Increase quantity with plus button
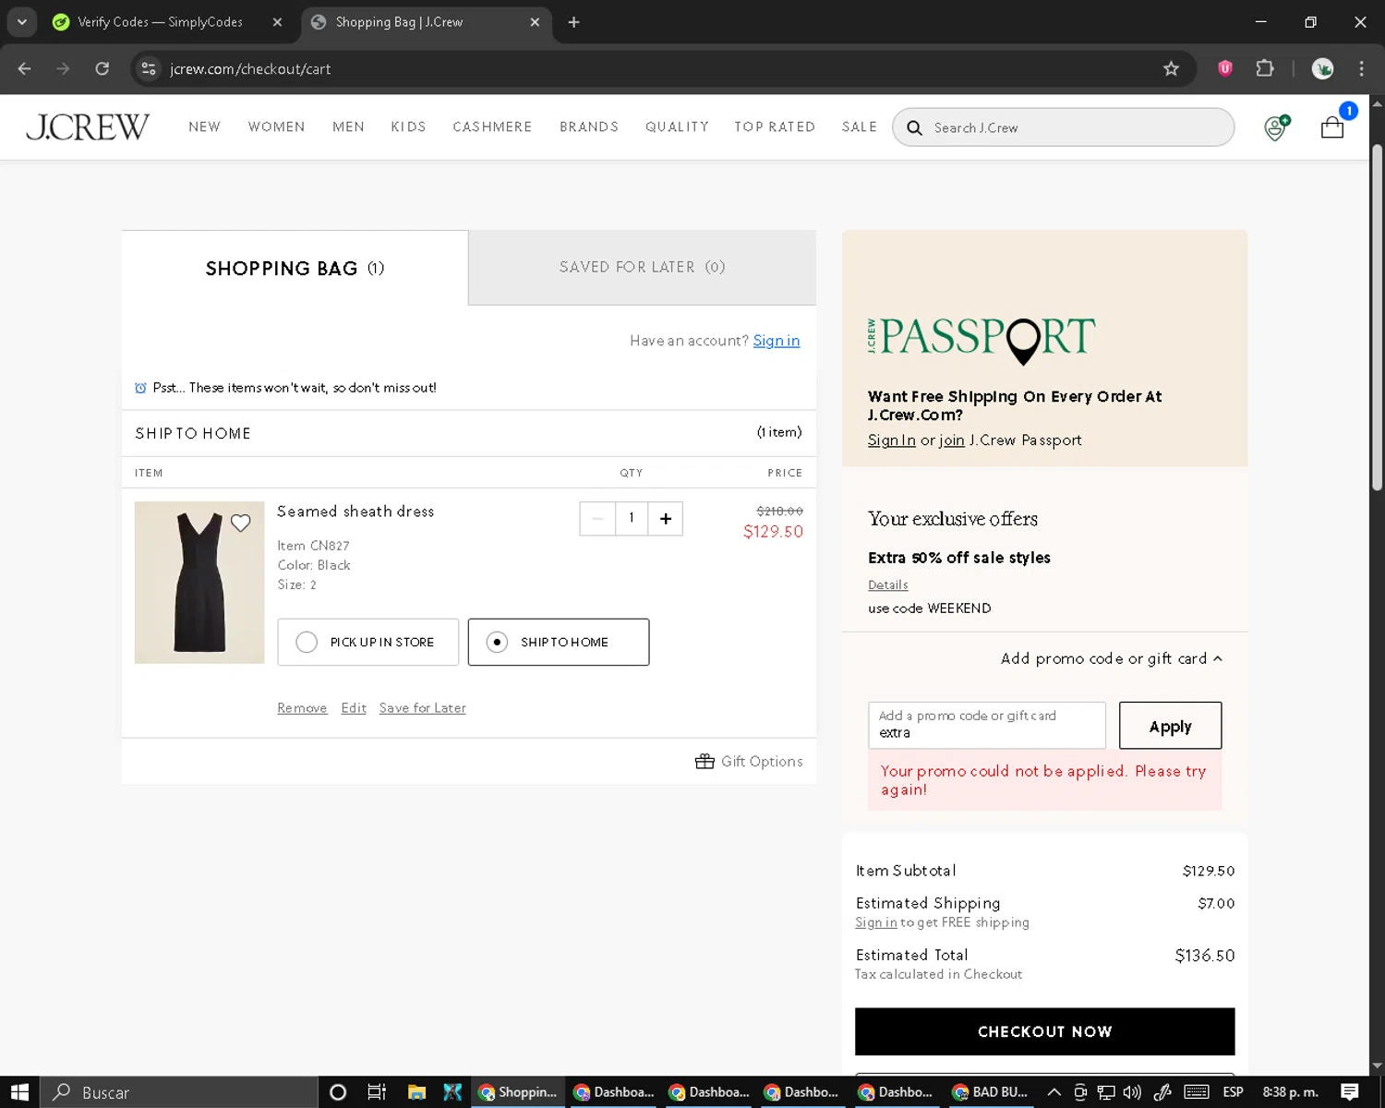This screenshot has width=1385, height=1108. pyautogui.click(x=666, y=519)
